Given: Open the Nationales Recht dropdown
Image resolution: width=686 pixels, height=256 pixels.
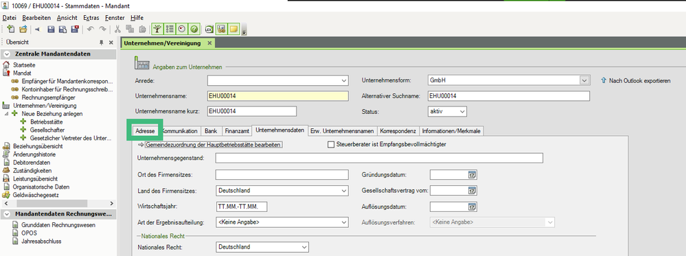Looking at the screenshot, I should [x=304, y=247].
